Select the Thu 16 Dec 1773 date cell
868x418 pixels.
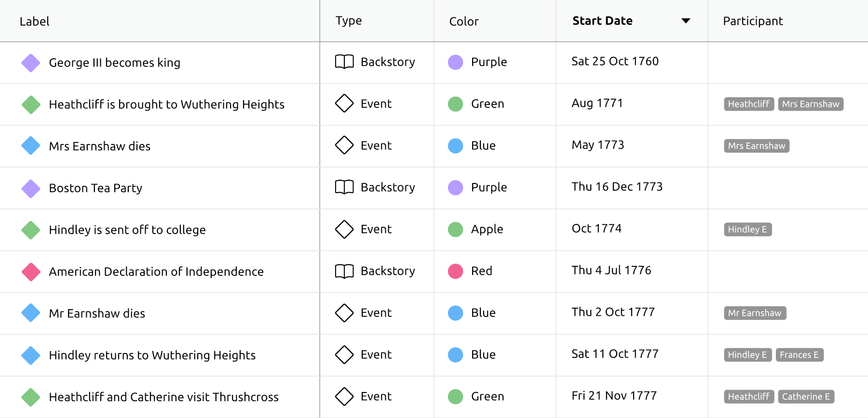pos(617,187)
